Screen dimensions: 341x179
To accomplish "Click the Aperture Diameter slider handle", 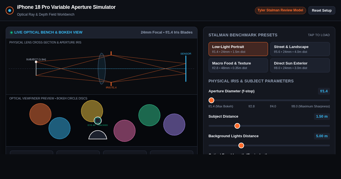I will [x=211, y=100].
